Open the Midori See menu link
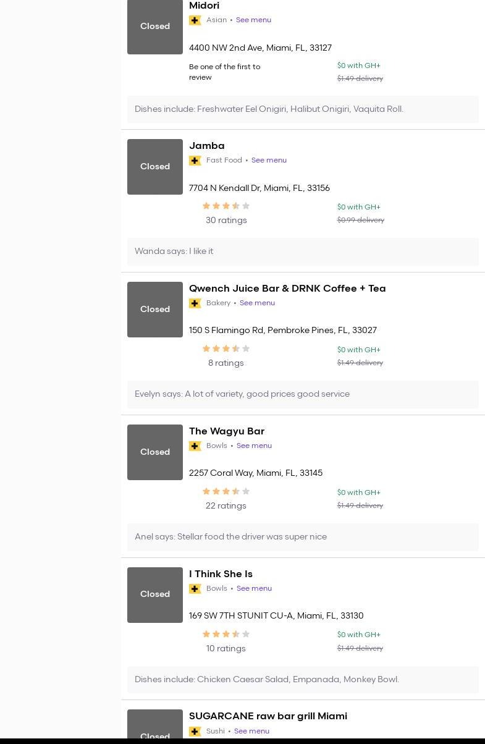The image size is (485, 744). tap(253, 20)
